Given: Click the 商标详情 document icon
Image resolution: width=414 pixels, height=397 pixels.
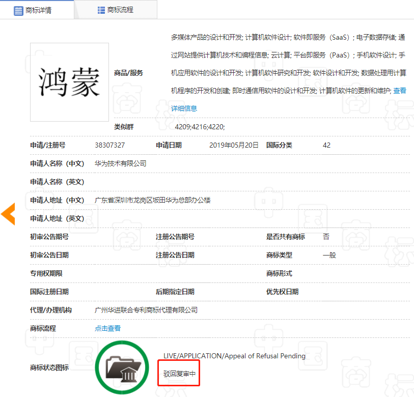Looking at the screenshot, I should click(18, 11).
